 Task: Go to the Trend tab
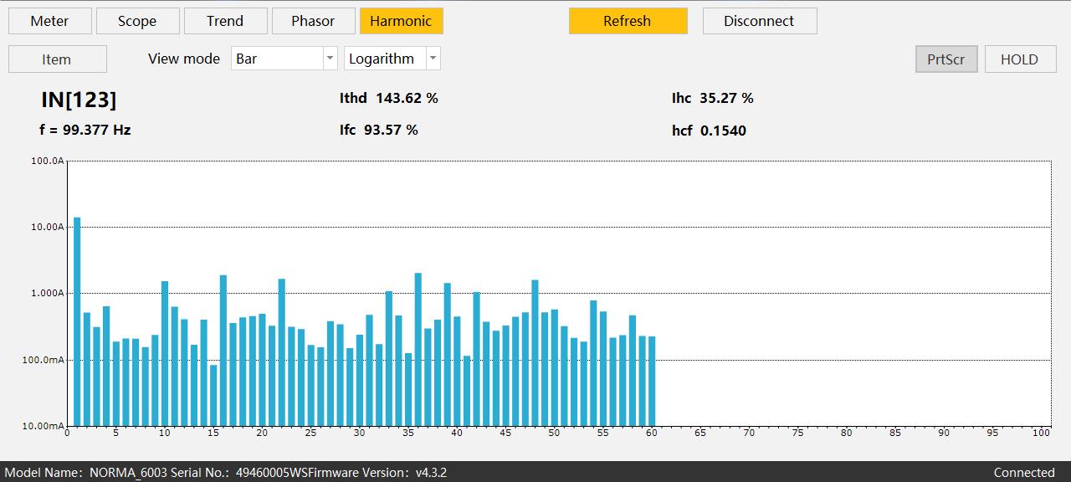[225, 21]
